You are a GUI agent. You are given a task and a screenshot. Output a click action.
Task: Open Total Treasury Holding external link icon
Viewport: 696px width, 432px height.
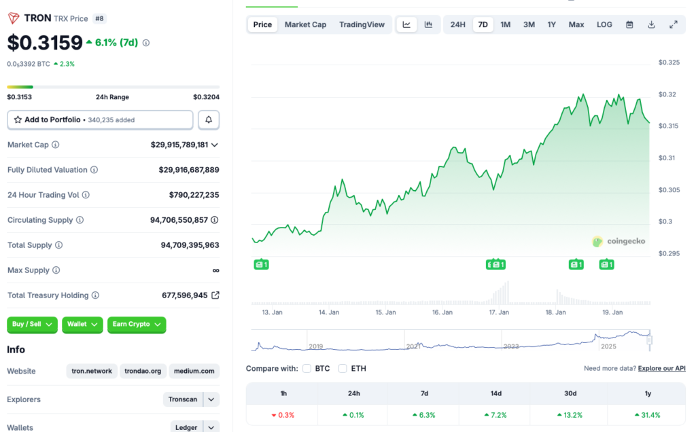pos(216,295)
